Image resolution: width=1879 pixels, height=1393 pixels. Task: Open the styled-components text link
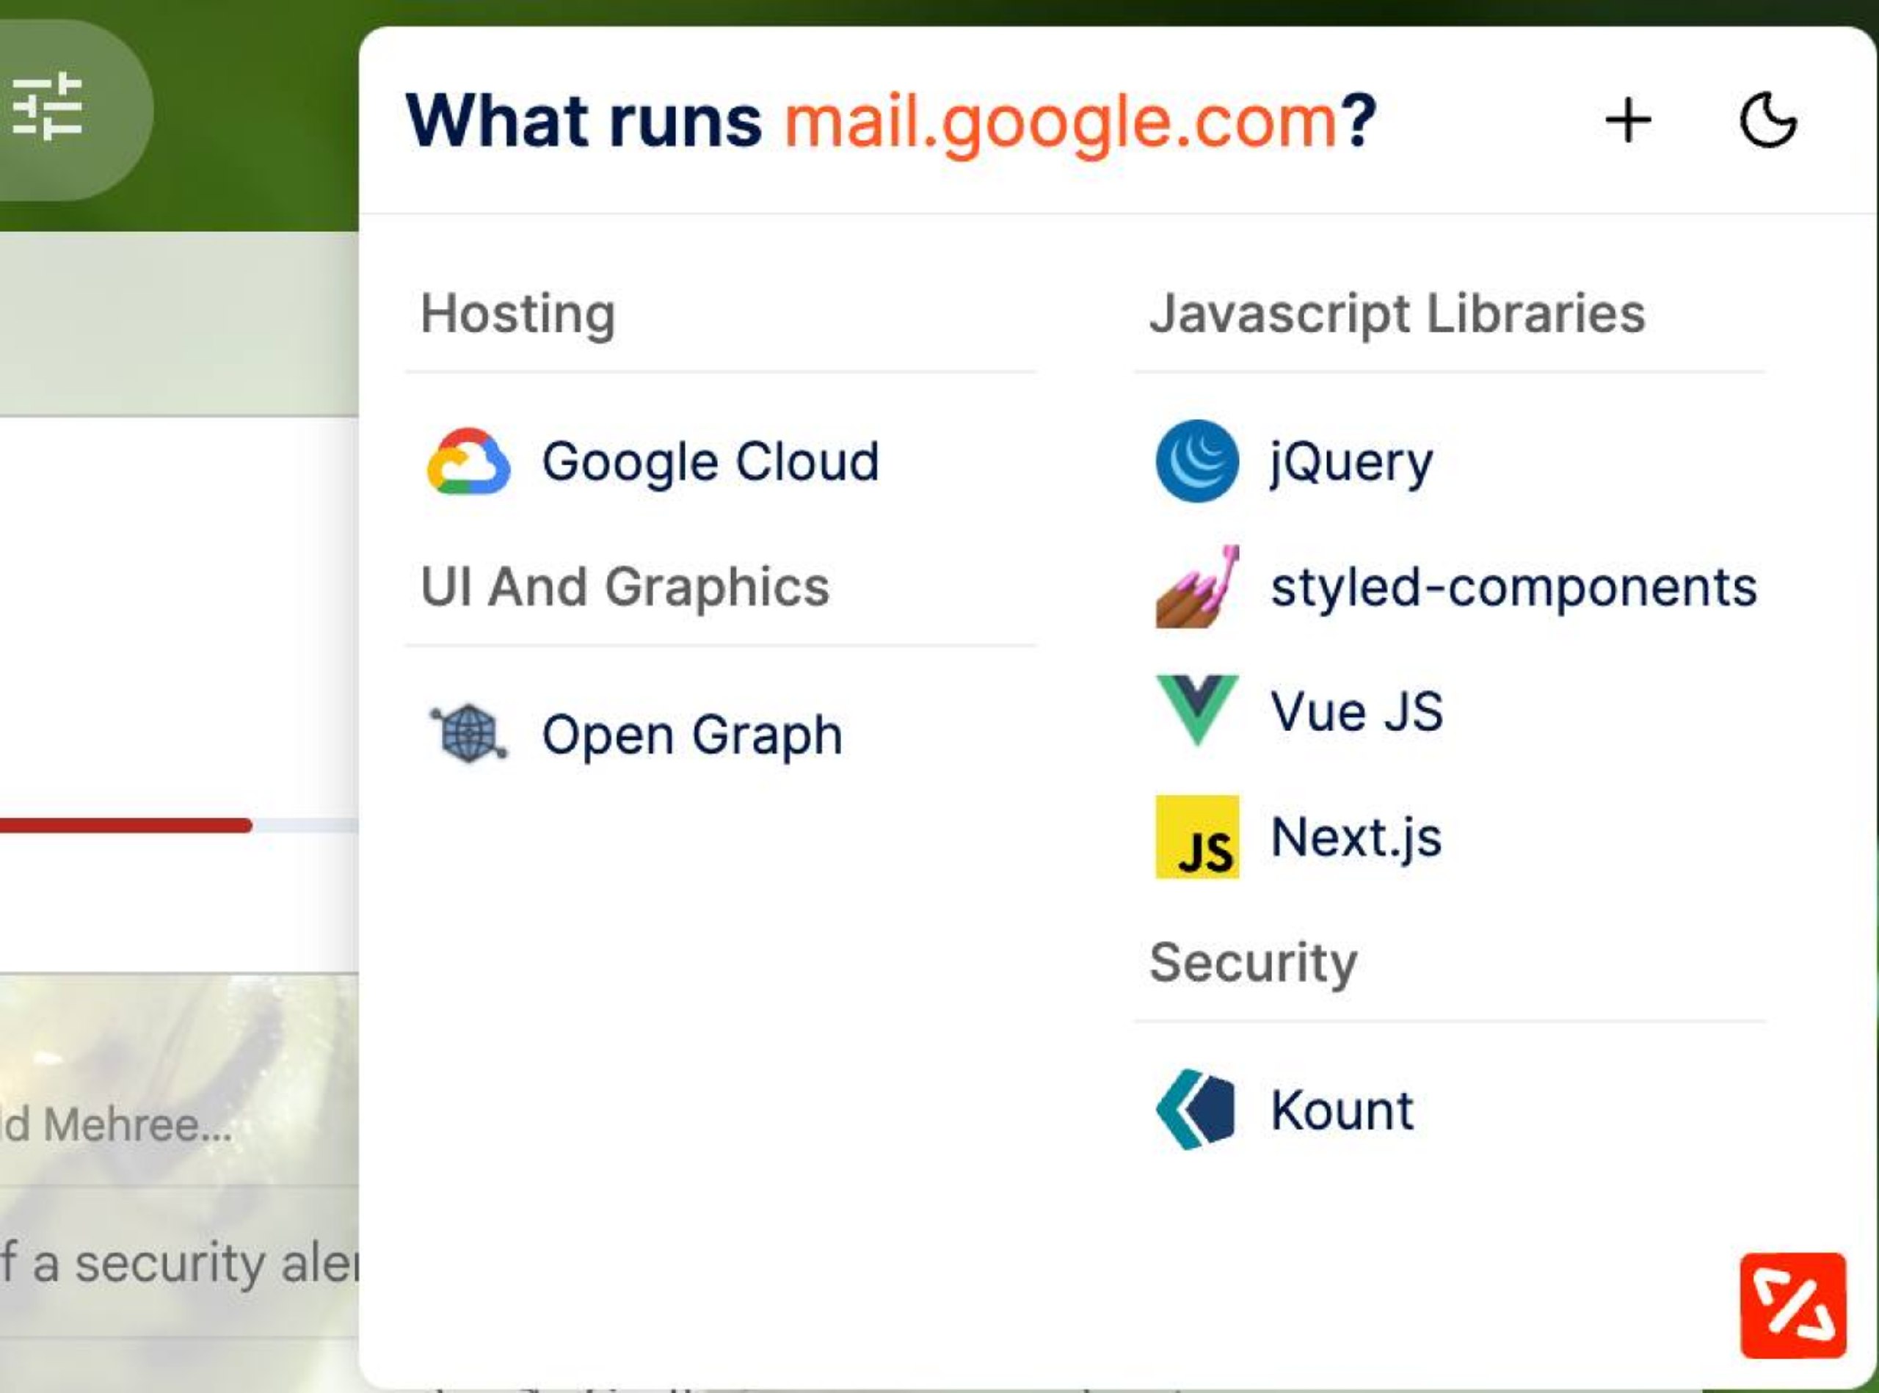pyautogui.click(x=1513, y=587)
